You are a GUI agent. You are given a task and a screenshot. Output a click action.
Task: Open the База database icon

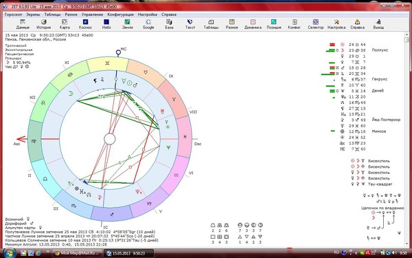[169, 24]
